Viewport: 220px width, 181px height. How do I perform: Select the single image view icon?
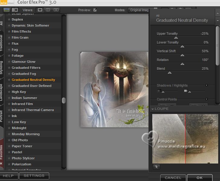pyautogui.click(x=40, y=10)
